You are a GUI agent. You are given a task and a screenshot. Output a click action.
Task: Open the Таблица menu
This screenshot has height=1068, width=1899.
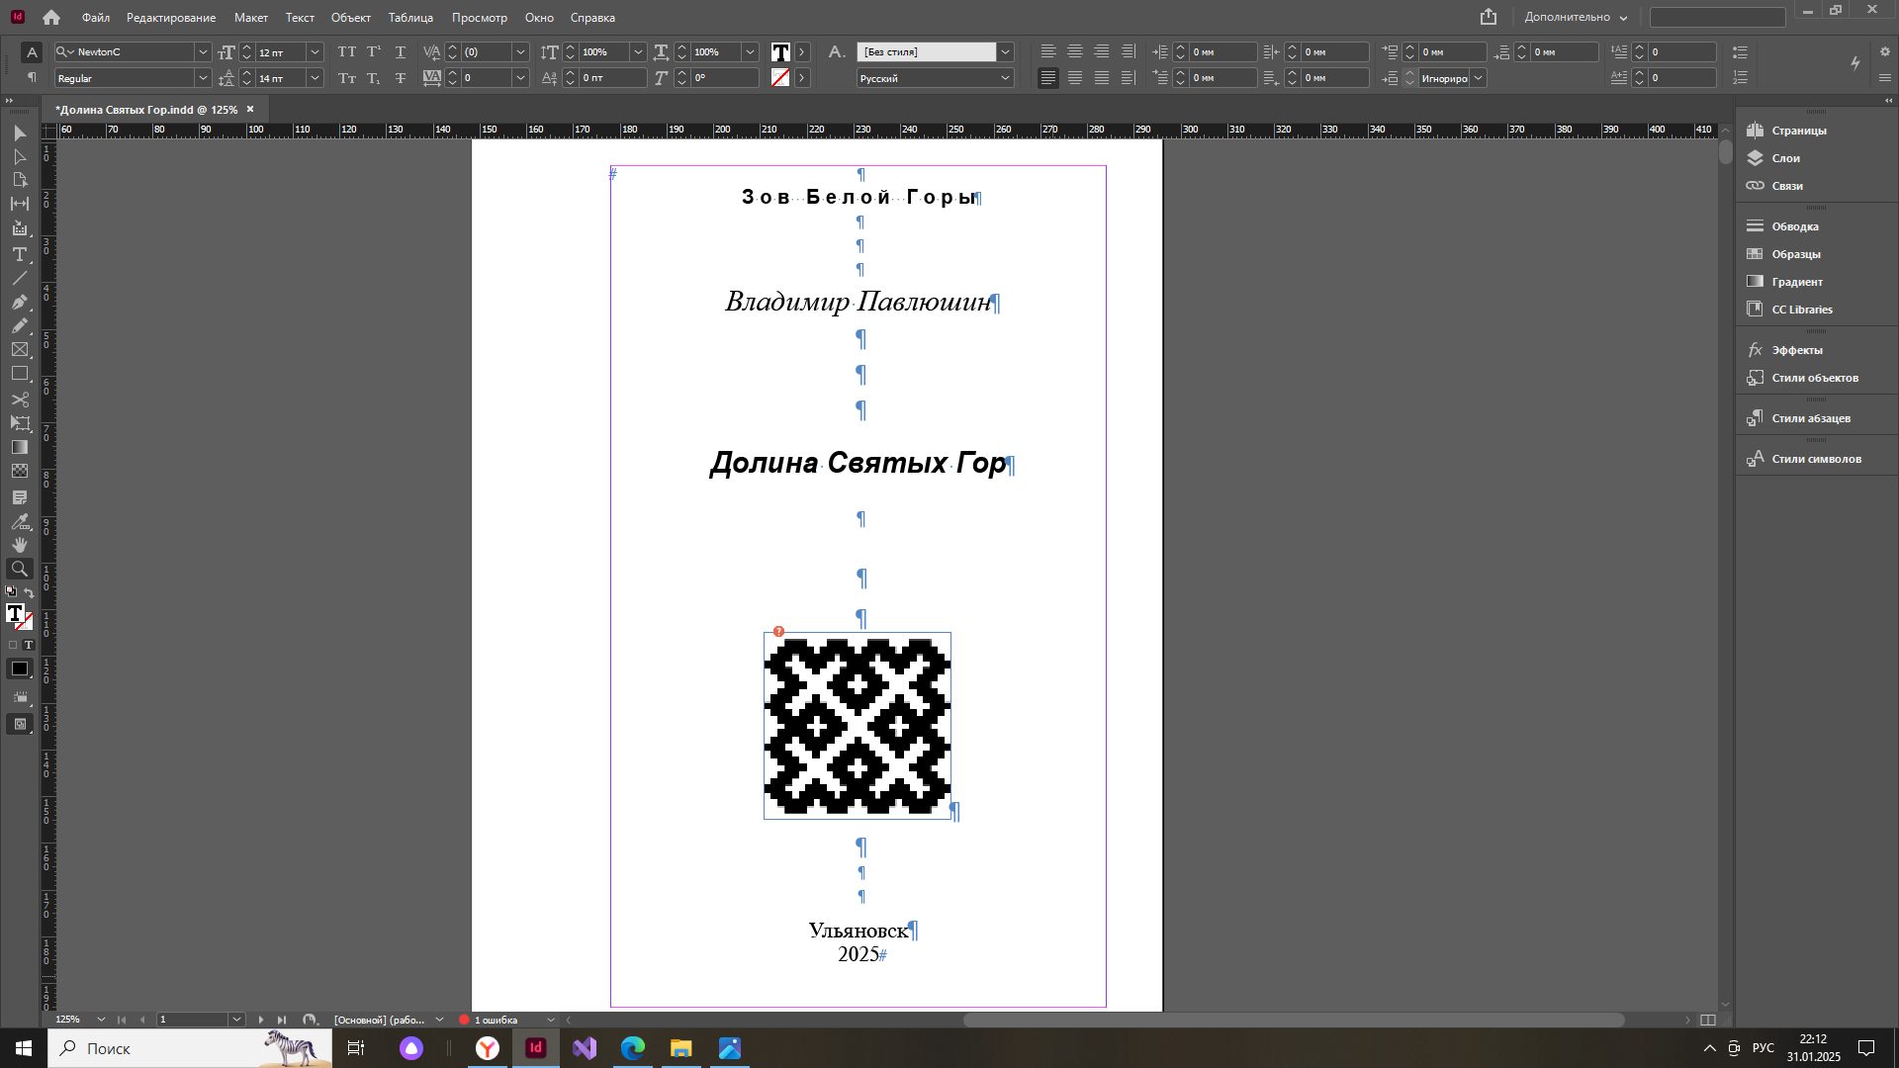[x=409, y=18]
